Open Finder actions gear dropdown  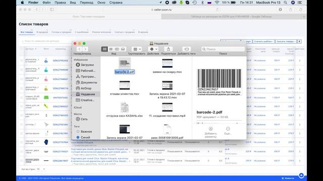pyautogui.click(x=153, y=49)
